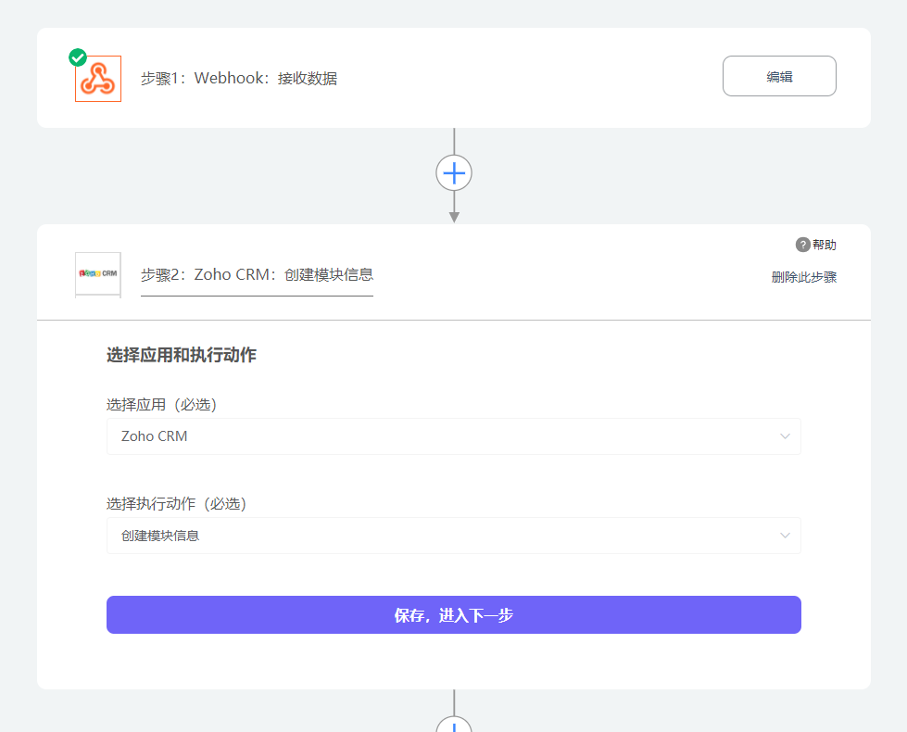Viewport: 907px width, 732px height.
Task: Open the 选择应用 dropdown showing Zoho CRM
Action: pyautogui.click(x=454, y=436)
